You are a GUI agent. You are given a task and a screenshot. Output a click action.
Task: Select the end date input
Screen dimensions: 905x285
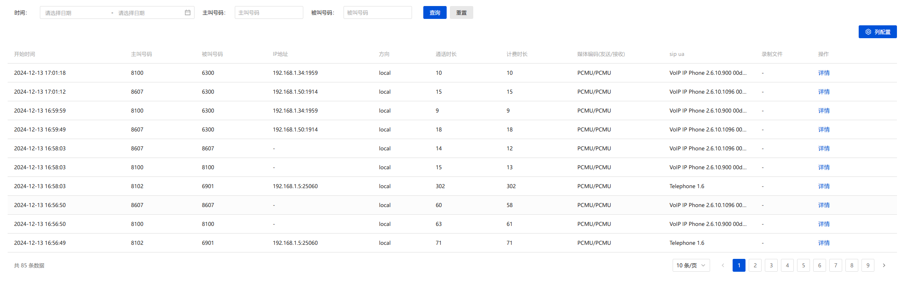(147, 13)
